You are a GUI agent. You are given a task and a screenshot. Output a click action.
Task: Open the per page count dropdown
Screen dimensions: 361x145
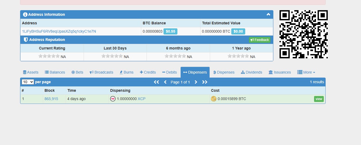(28, 82)
